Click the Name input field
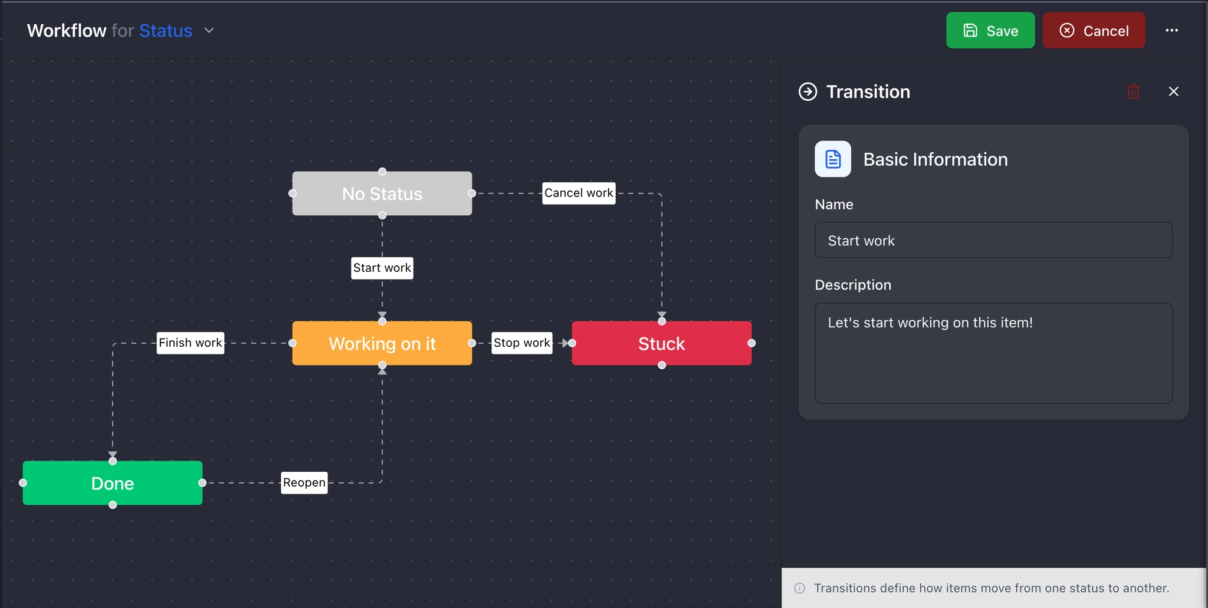The height and width of the screenshot is (608, 1208). [993, 240]
